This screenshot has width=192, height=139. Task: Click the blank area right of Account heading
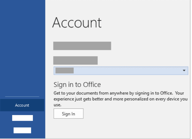[146, 23]
